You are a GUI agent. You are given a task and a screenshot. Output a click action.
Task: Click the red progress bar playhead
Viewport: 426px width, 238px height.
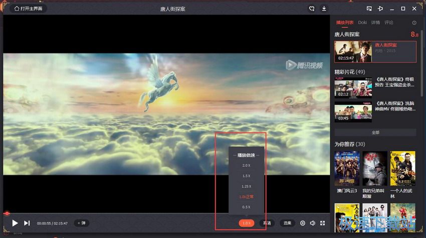tap(7, 213)
